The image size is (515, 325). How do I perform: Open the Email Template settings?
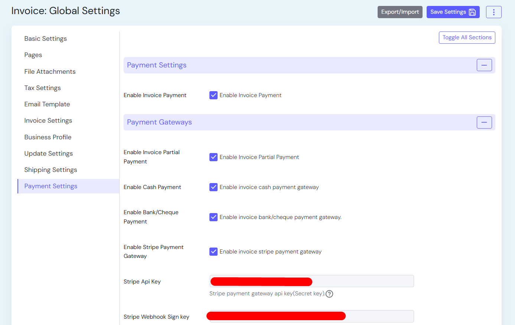47,104
